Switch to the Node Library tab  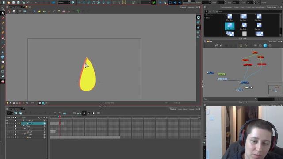point(272,7)
